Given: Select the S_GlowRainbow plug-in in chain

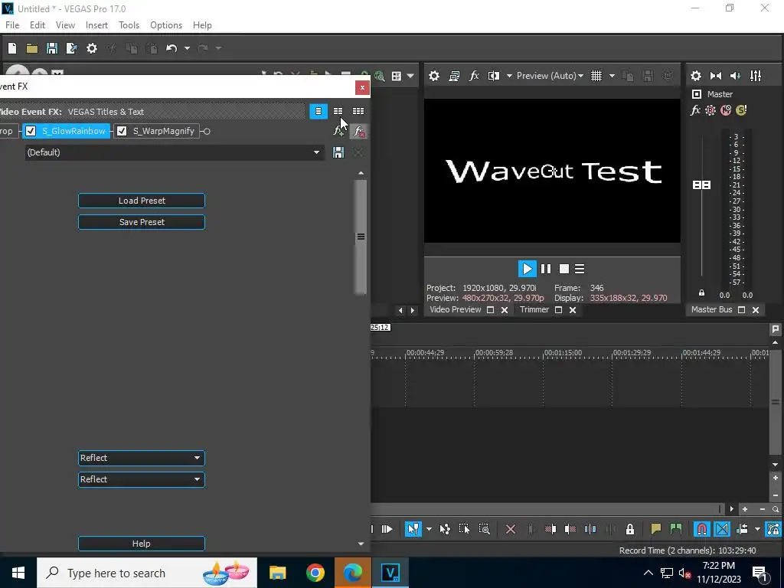Looking at the screenshot, I should pos(73,131).
